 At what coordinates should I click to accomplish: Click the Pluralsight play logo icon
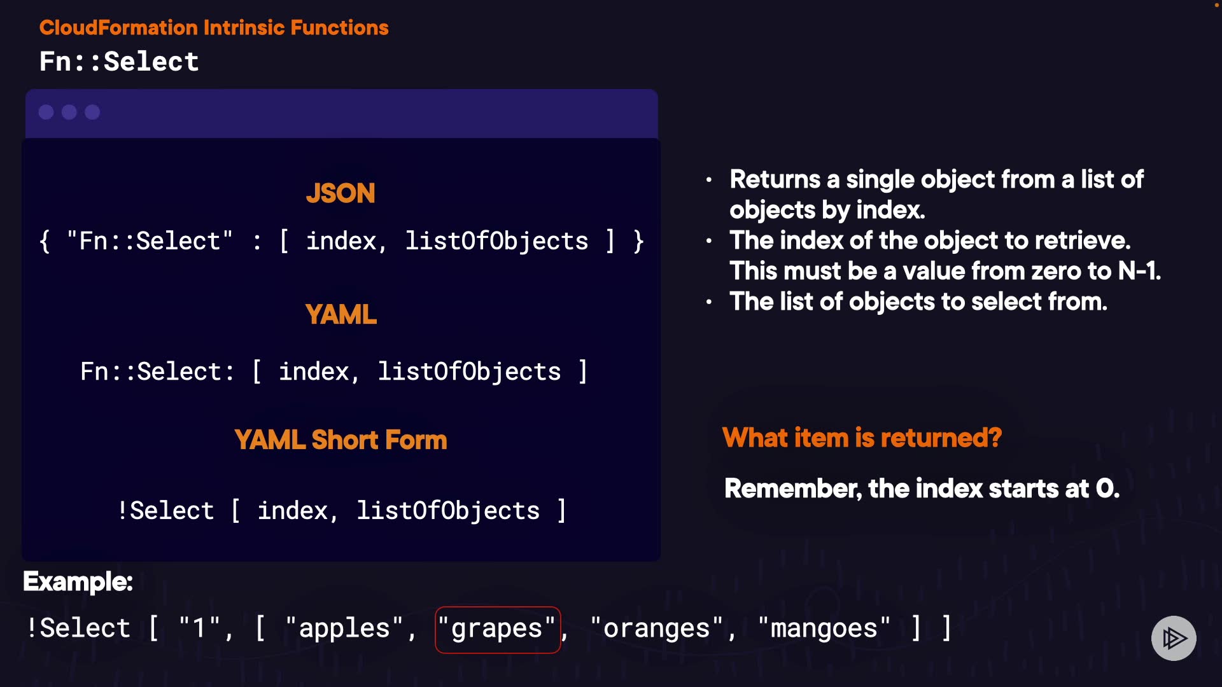point(1174,638)
